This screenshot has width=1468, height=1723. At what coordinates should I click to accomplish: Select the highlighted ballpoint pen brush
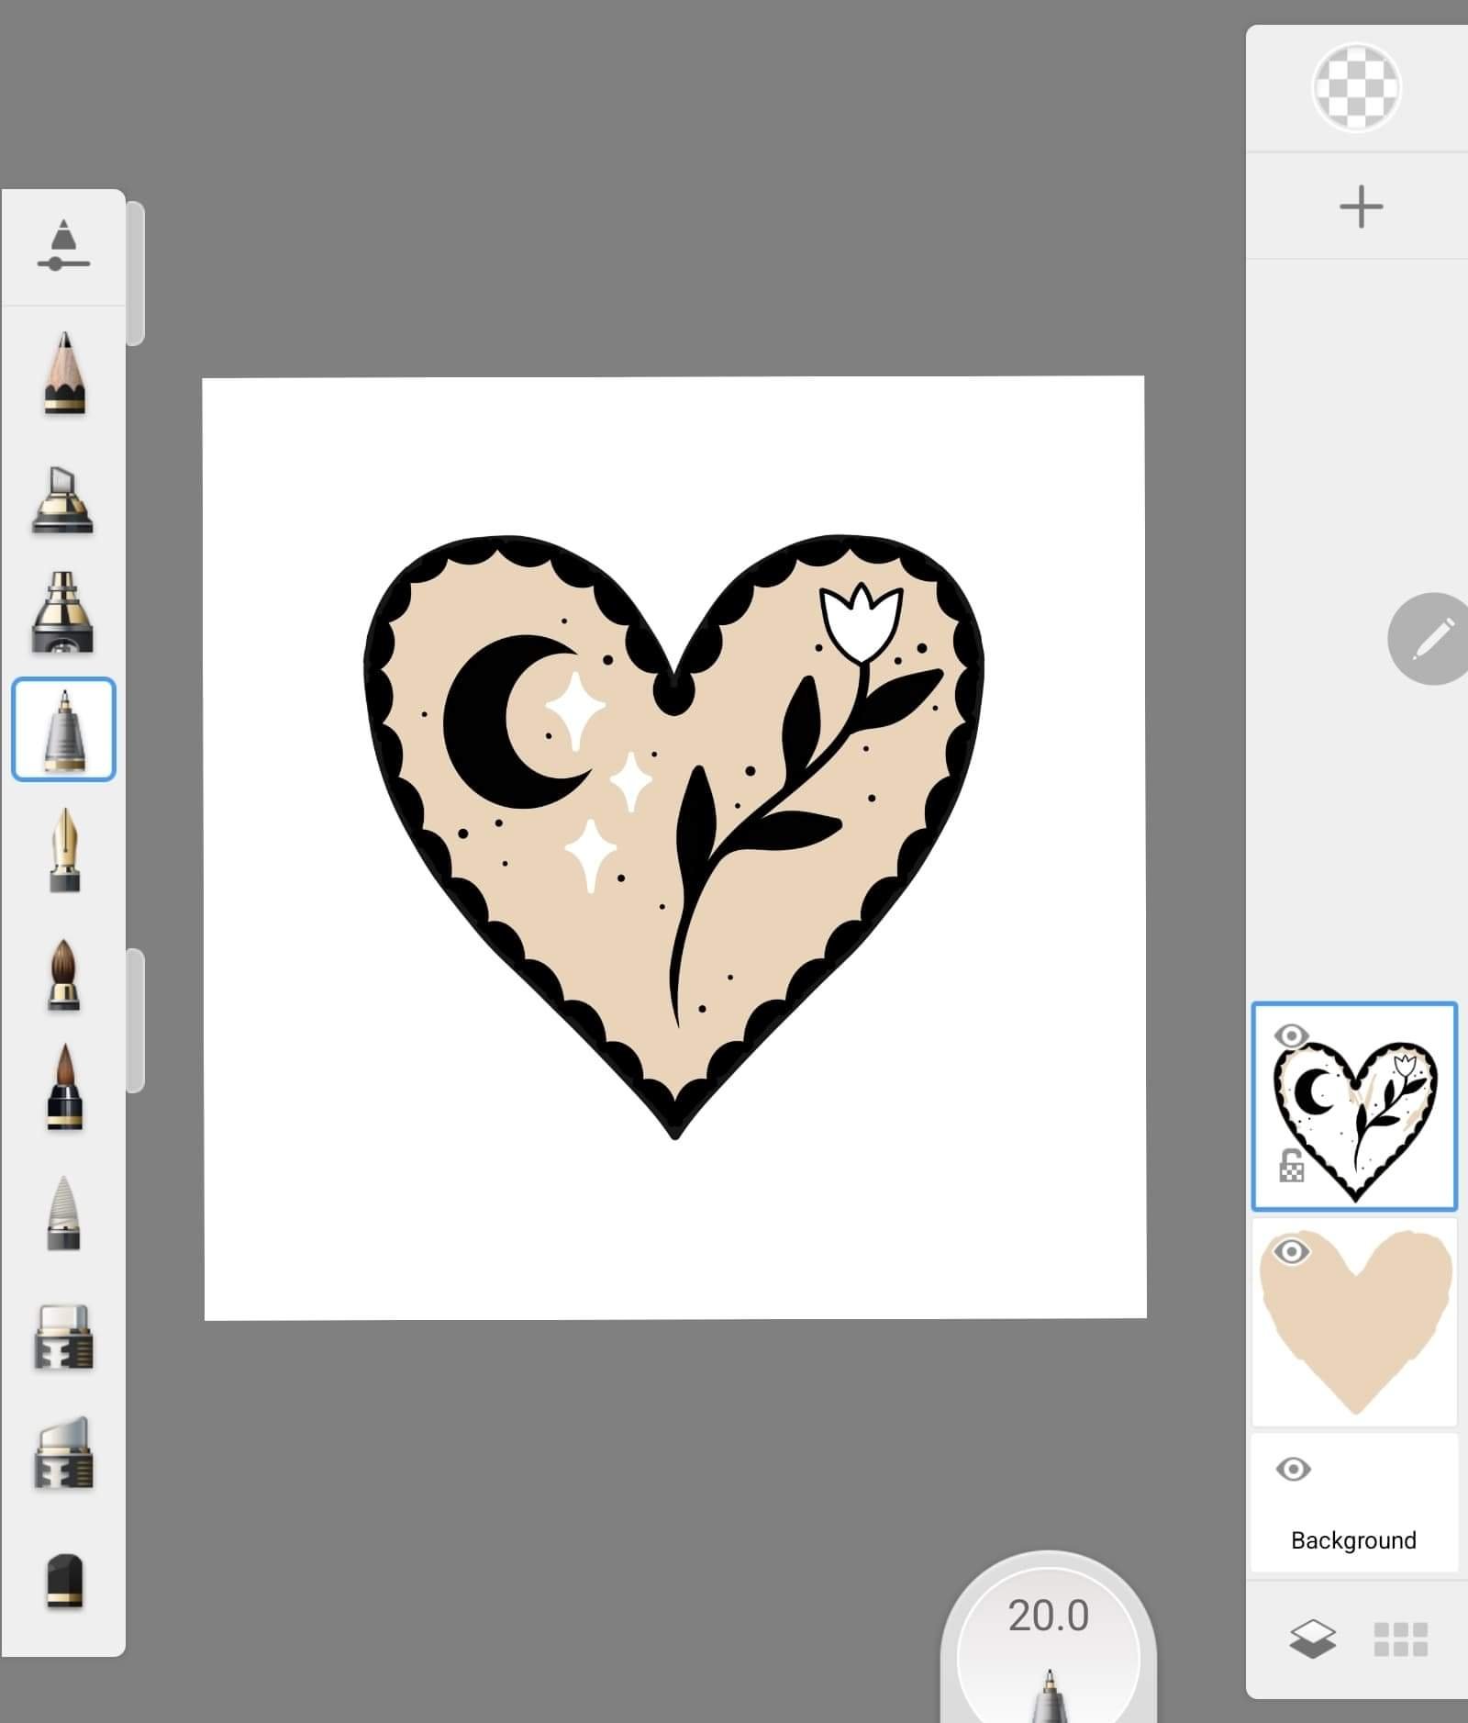click(x=63, y=730)
